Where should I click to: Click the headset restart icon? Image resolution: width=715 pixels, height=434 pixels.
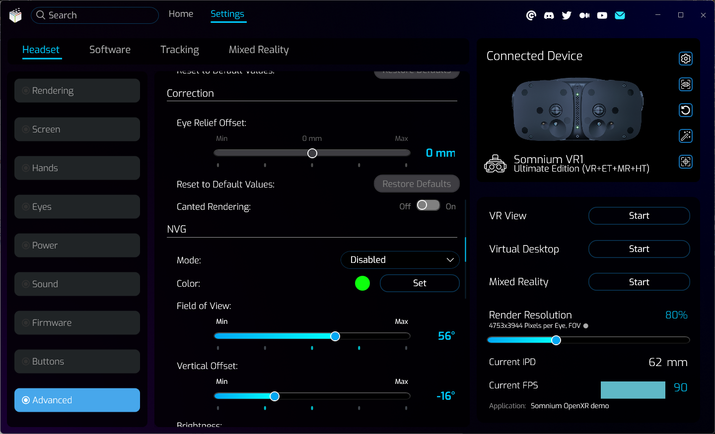coord(686,110)
